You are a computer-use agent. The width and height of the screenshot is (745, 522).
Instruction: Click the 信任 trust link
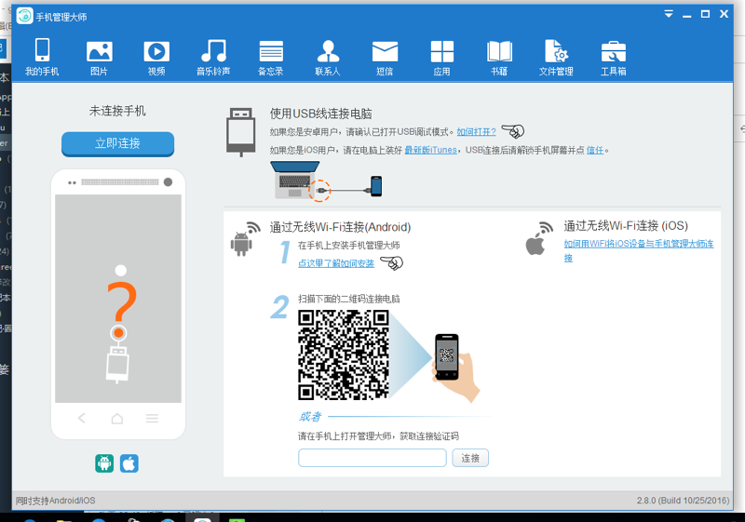pyautogui.click(x=595, y=150)
